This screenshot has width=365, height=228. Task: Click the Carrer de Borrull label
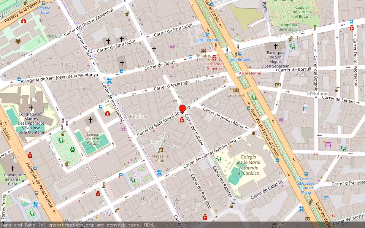point(295,69)
